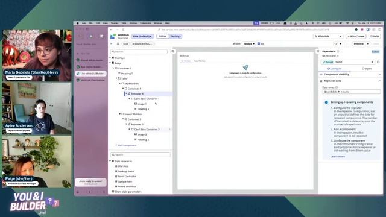
Task: Open the dropdown arrow next to Preview
Action: tap(367, 44)
